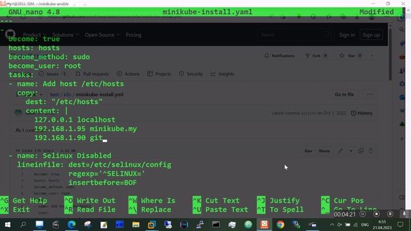Switch to the orange recorder taskbar app

pos(264,225)
